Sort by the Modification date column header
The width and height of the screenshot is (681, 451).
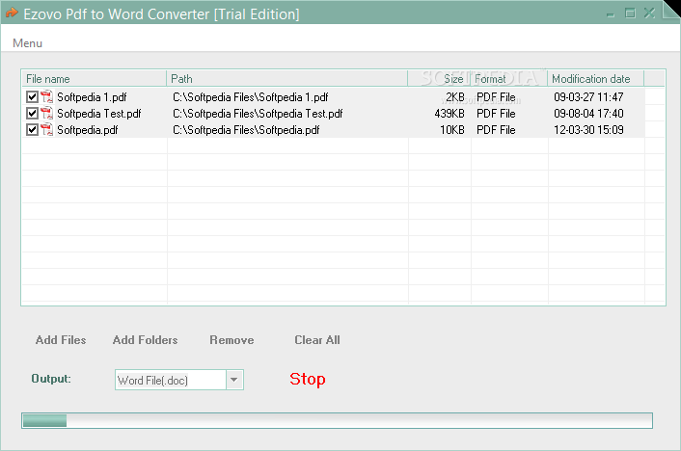click(596, 79)
